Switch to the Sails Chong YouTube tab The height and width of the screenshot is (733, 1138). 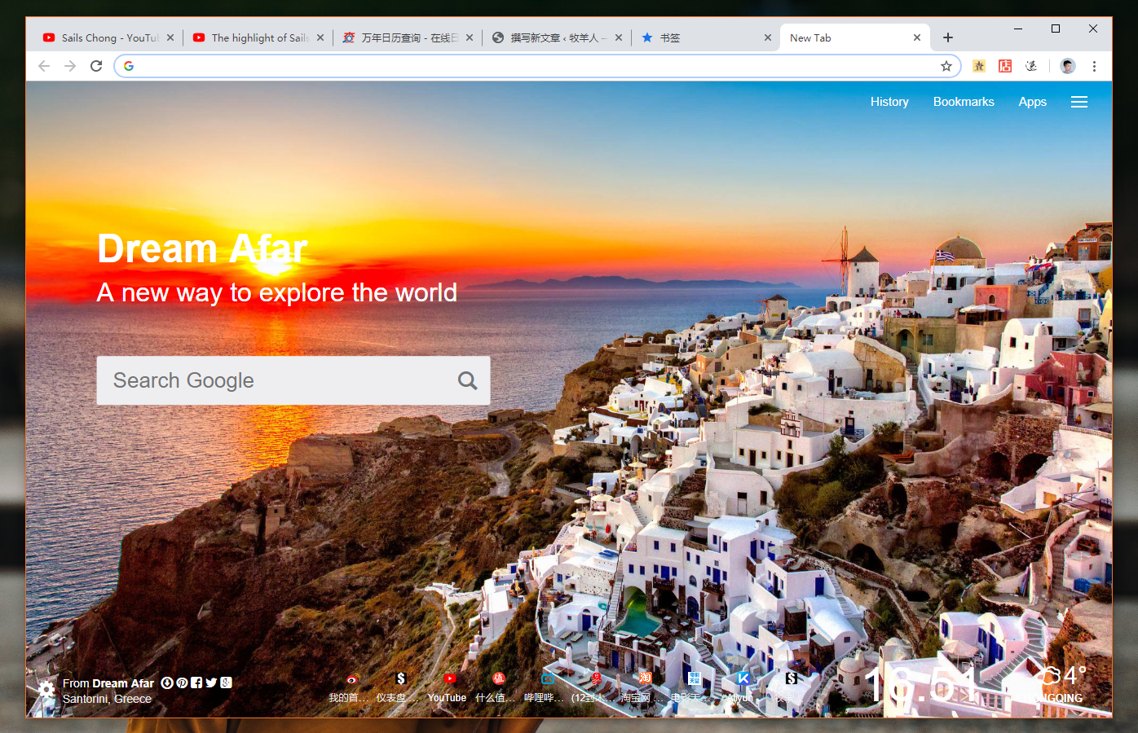(102, 37)
